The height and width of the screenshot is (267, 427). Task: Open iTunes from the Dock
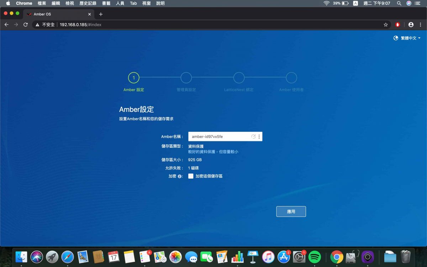click(x=268, y=257)
